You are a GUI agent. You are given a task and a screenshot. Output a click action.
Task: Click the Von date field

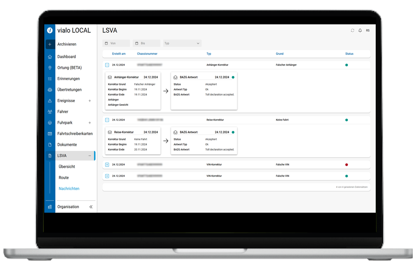[x=116, y=43]
